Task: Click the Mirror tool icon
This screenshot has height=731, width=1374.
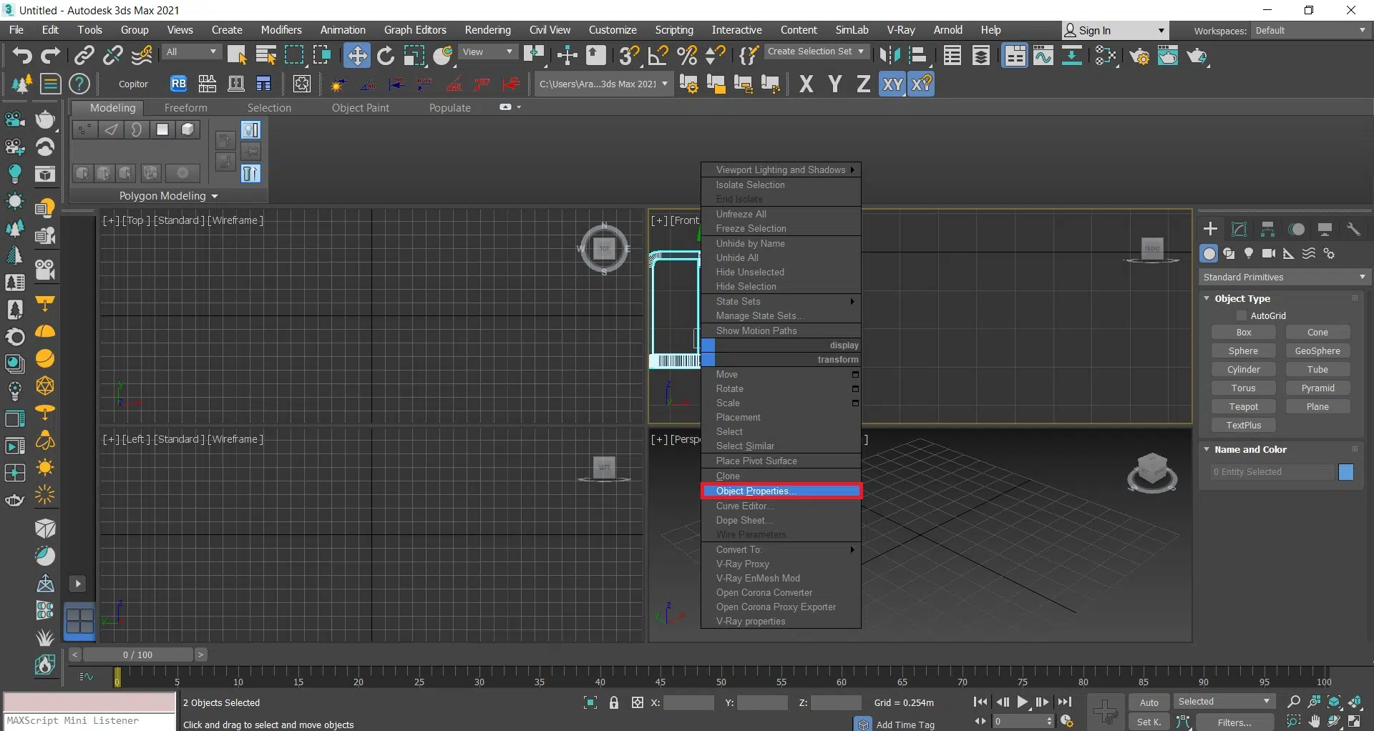Action: pos(890,56)
